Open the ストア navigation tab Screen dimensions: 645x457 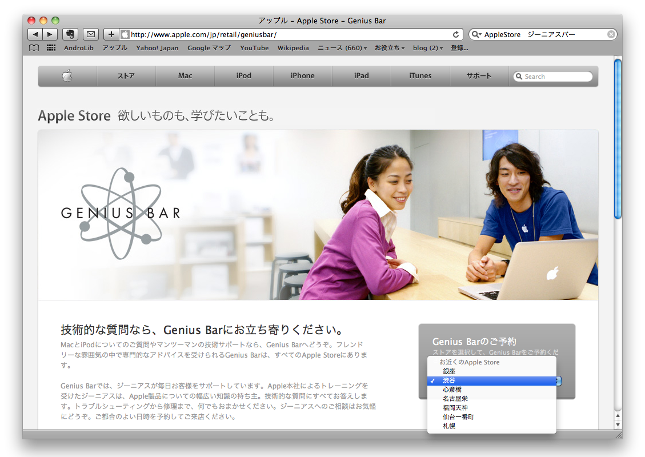pyautogui.click(x=126, y=75)
